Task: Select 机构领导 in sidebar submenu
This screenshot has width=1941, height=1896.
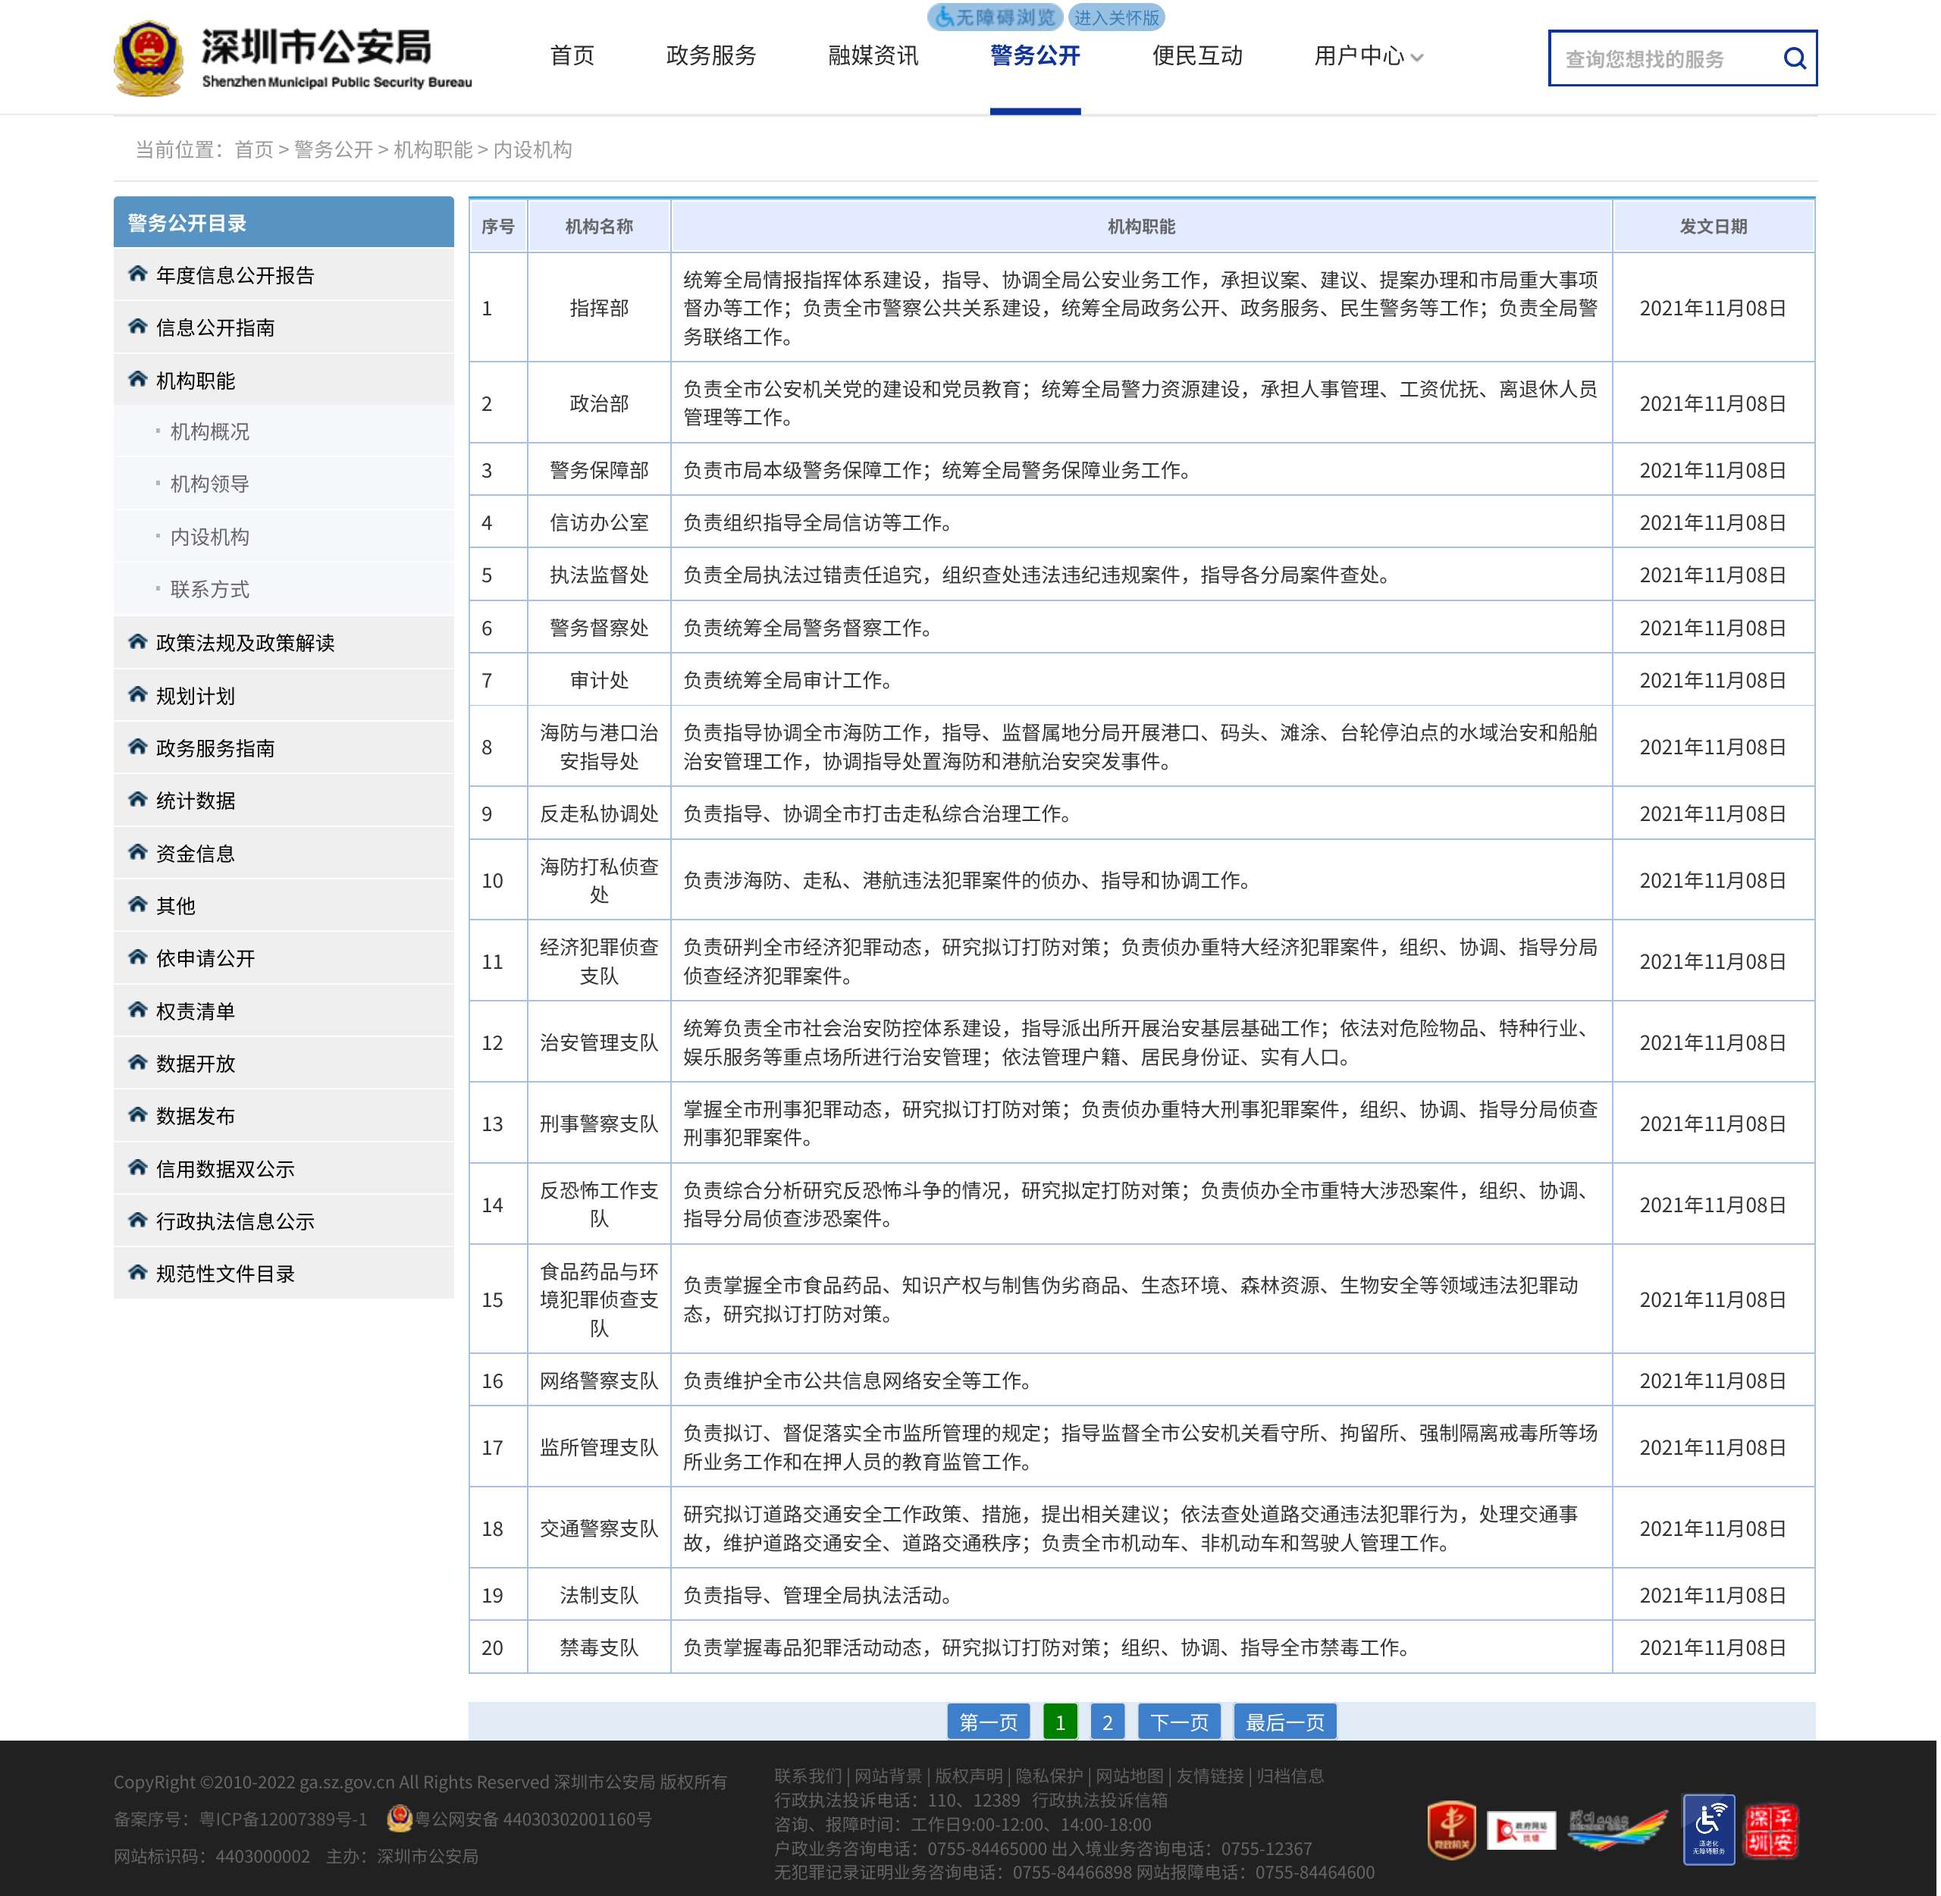Action: [x=209, y=484]
